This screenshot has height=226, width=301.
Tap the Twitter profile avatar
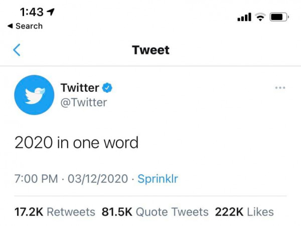[x=34, y=95]
